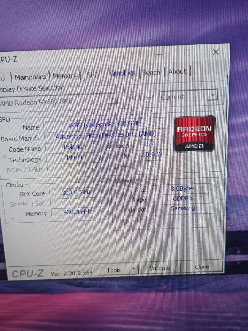Open the SPD tab
Image resolution: width=248 pixels, height=331 pixels.
tap(93, 74)
